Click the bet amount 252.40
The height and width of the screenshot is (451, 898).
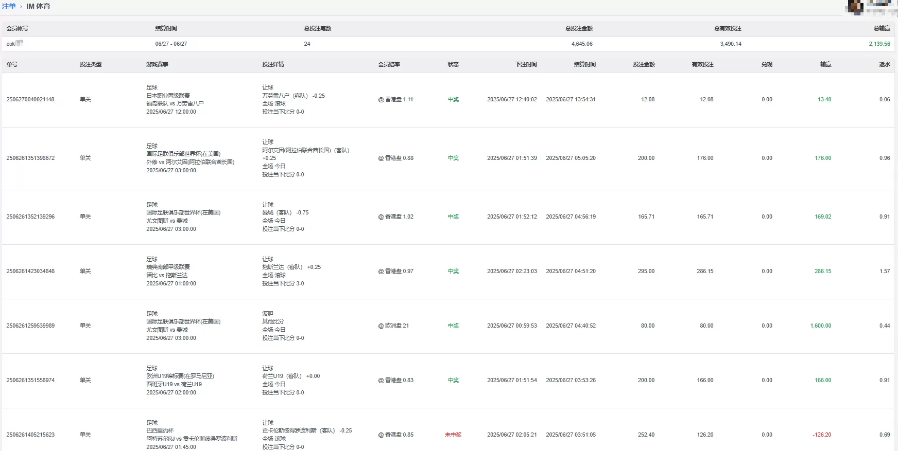click(x=646, y=435)
